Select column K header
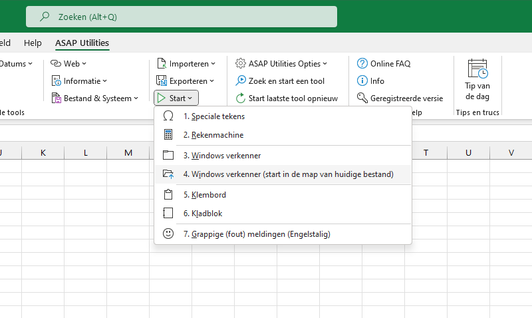Viewport: 532px width, 318px height. [x=43, y=153]
